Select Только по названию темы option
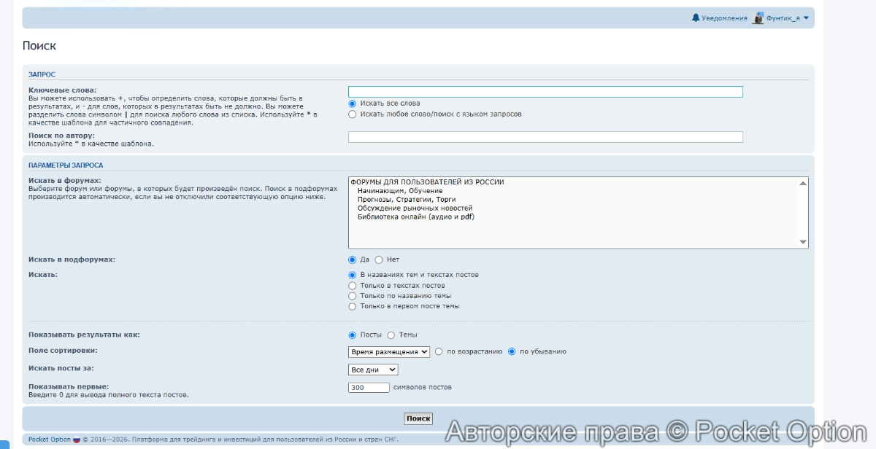 point(353,296)
